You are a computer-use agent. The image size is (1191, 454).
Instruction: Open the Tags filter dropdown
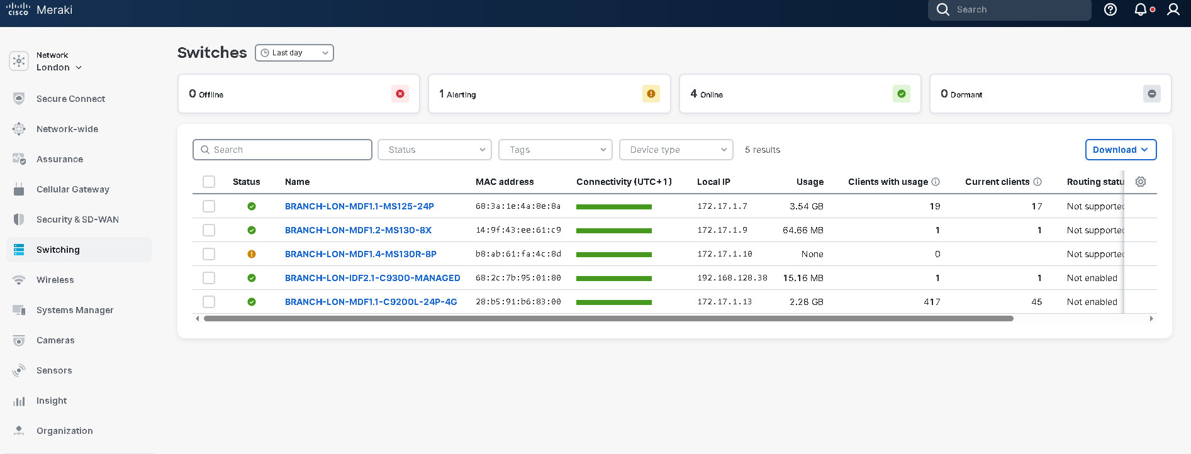556,150
